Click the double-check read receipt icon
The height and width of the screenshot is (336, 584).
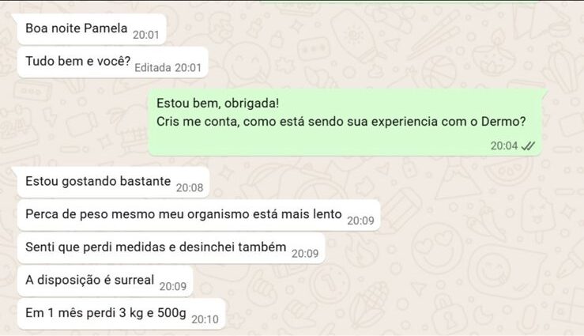pos(528,146)
